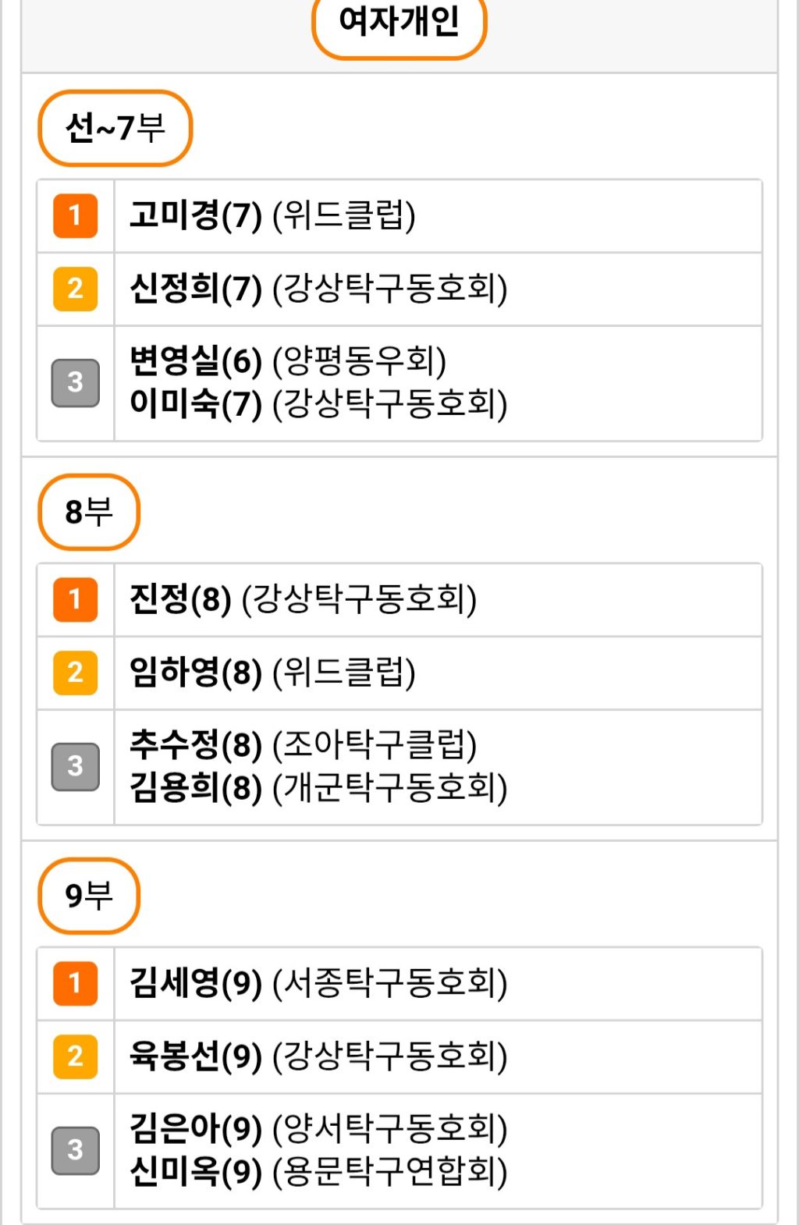Image resolution: width=799 pixels, height=1225 pixels.
Task: Click the yellow rank 2 badge beside 신정희
Action: pyautogui.click(x=75, y=289)
